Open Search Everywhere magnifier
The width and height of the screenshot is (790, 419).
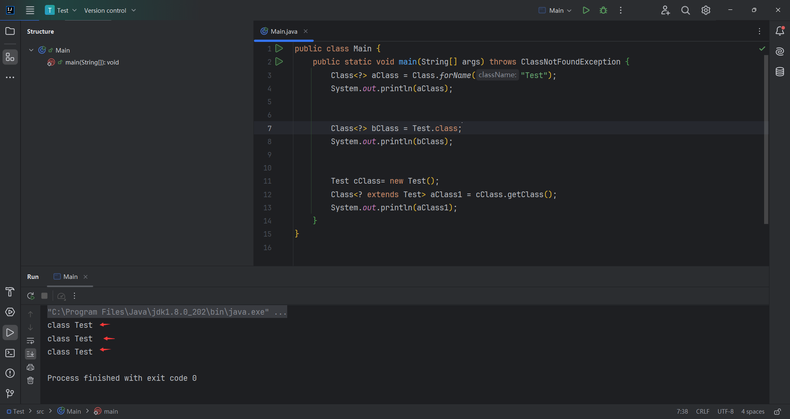click(x=685, y=10)
